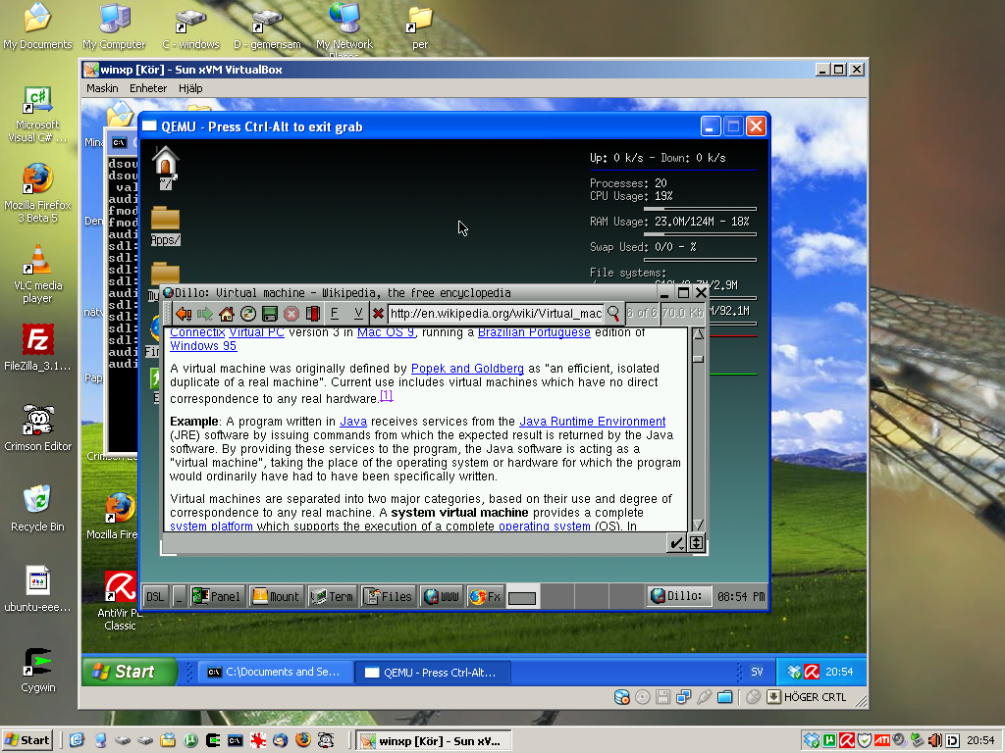
Task: Click the guest Windows XP Start button
Action: 129,672
